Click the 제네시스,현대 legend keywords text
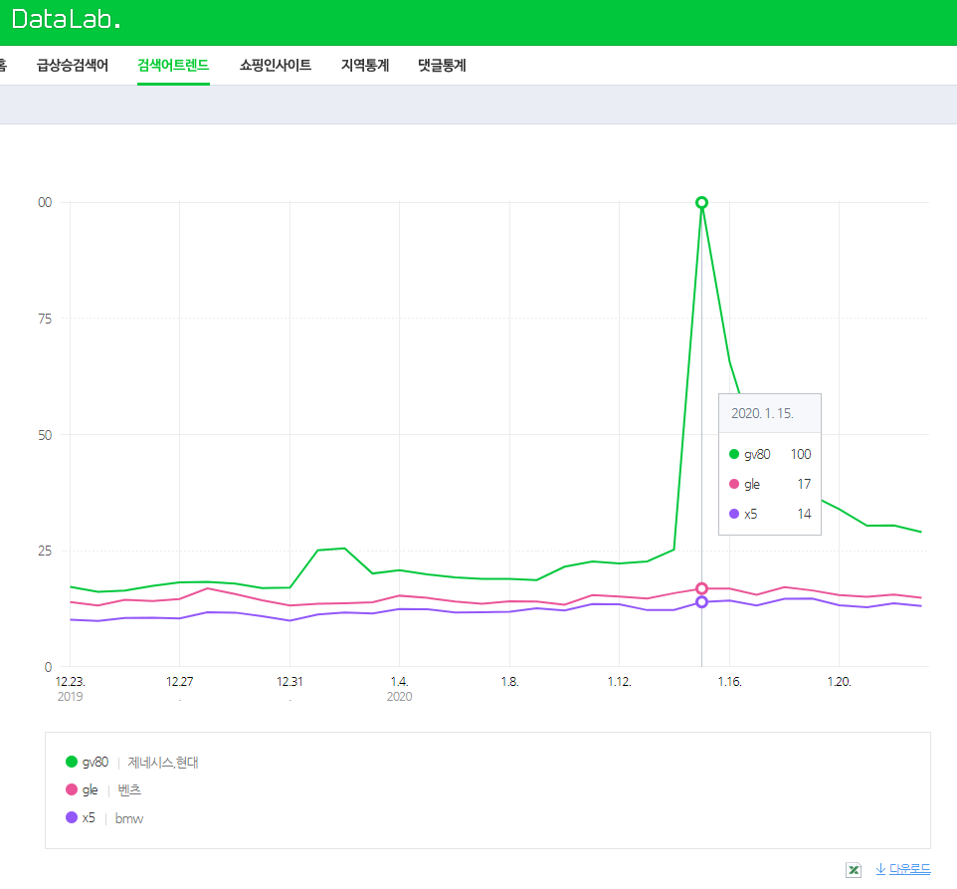 tap(163, 762)
